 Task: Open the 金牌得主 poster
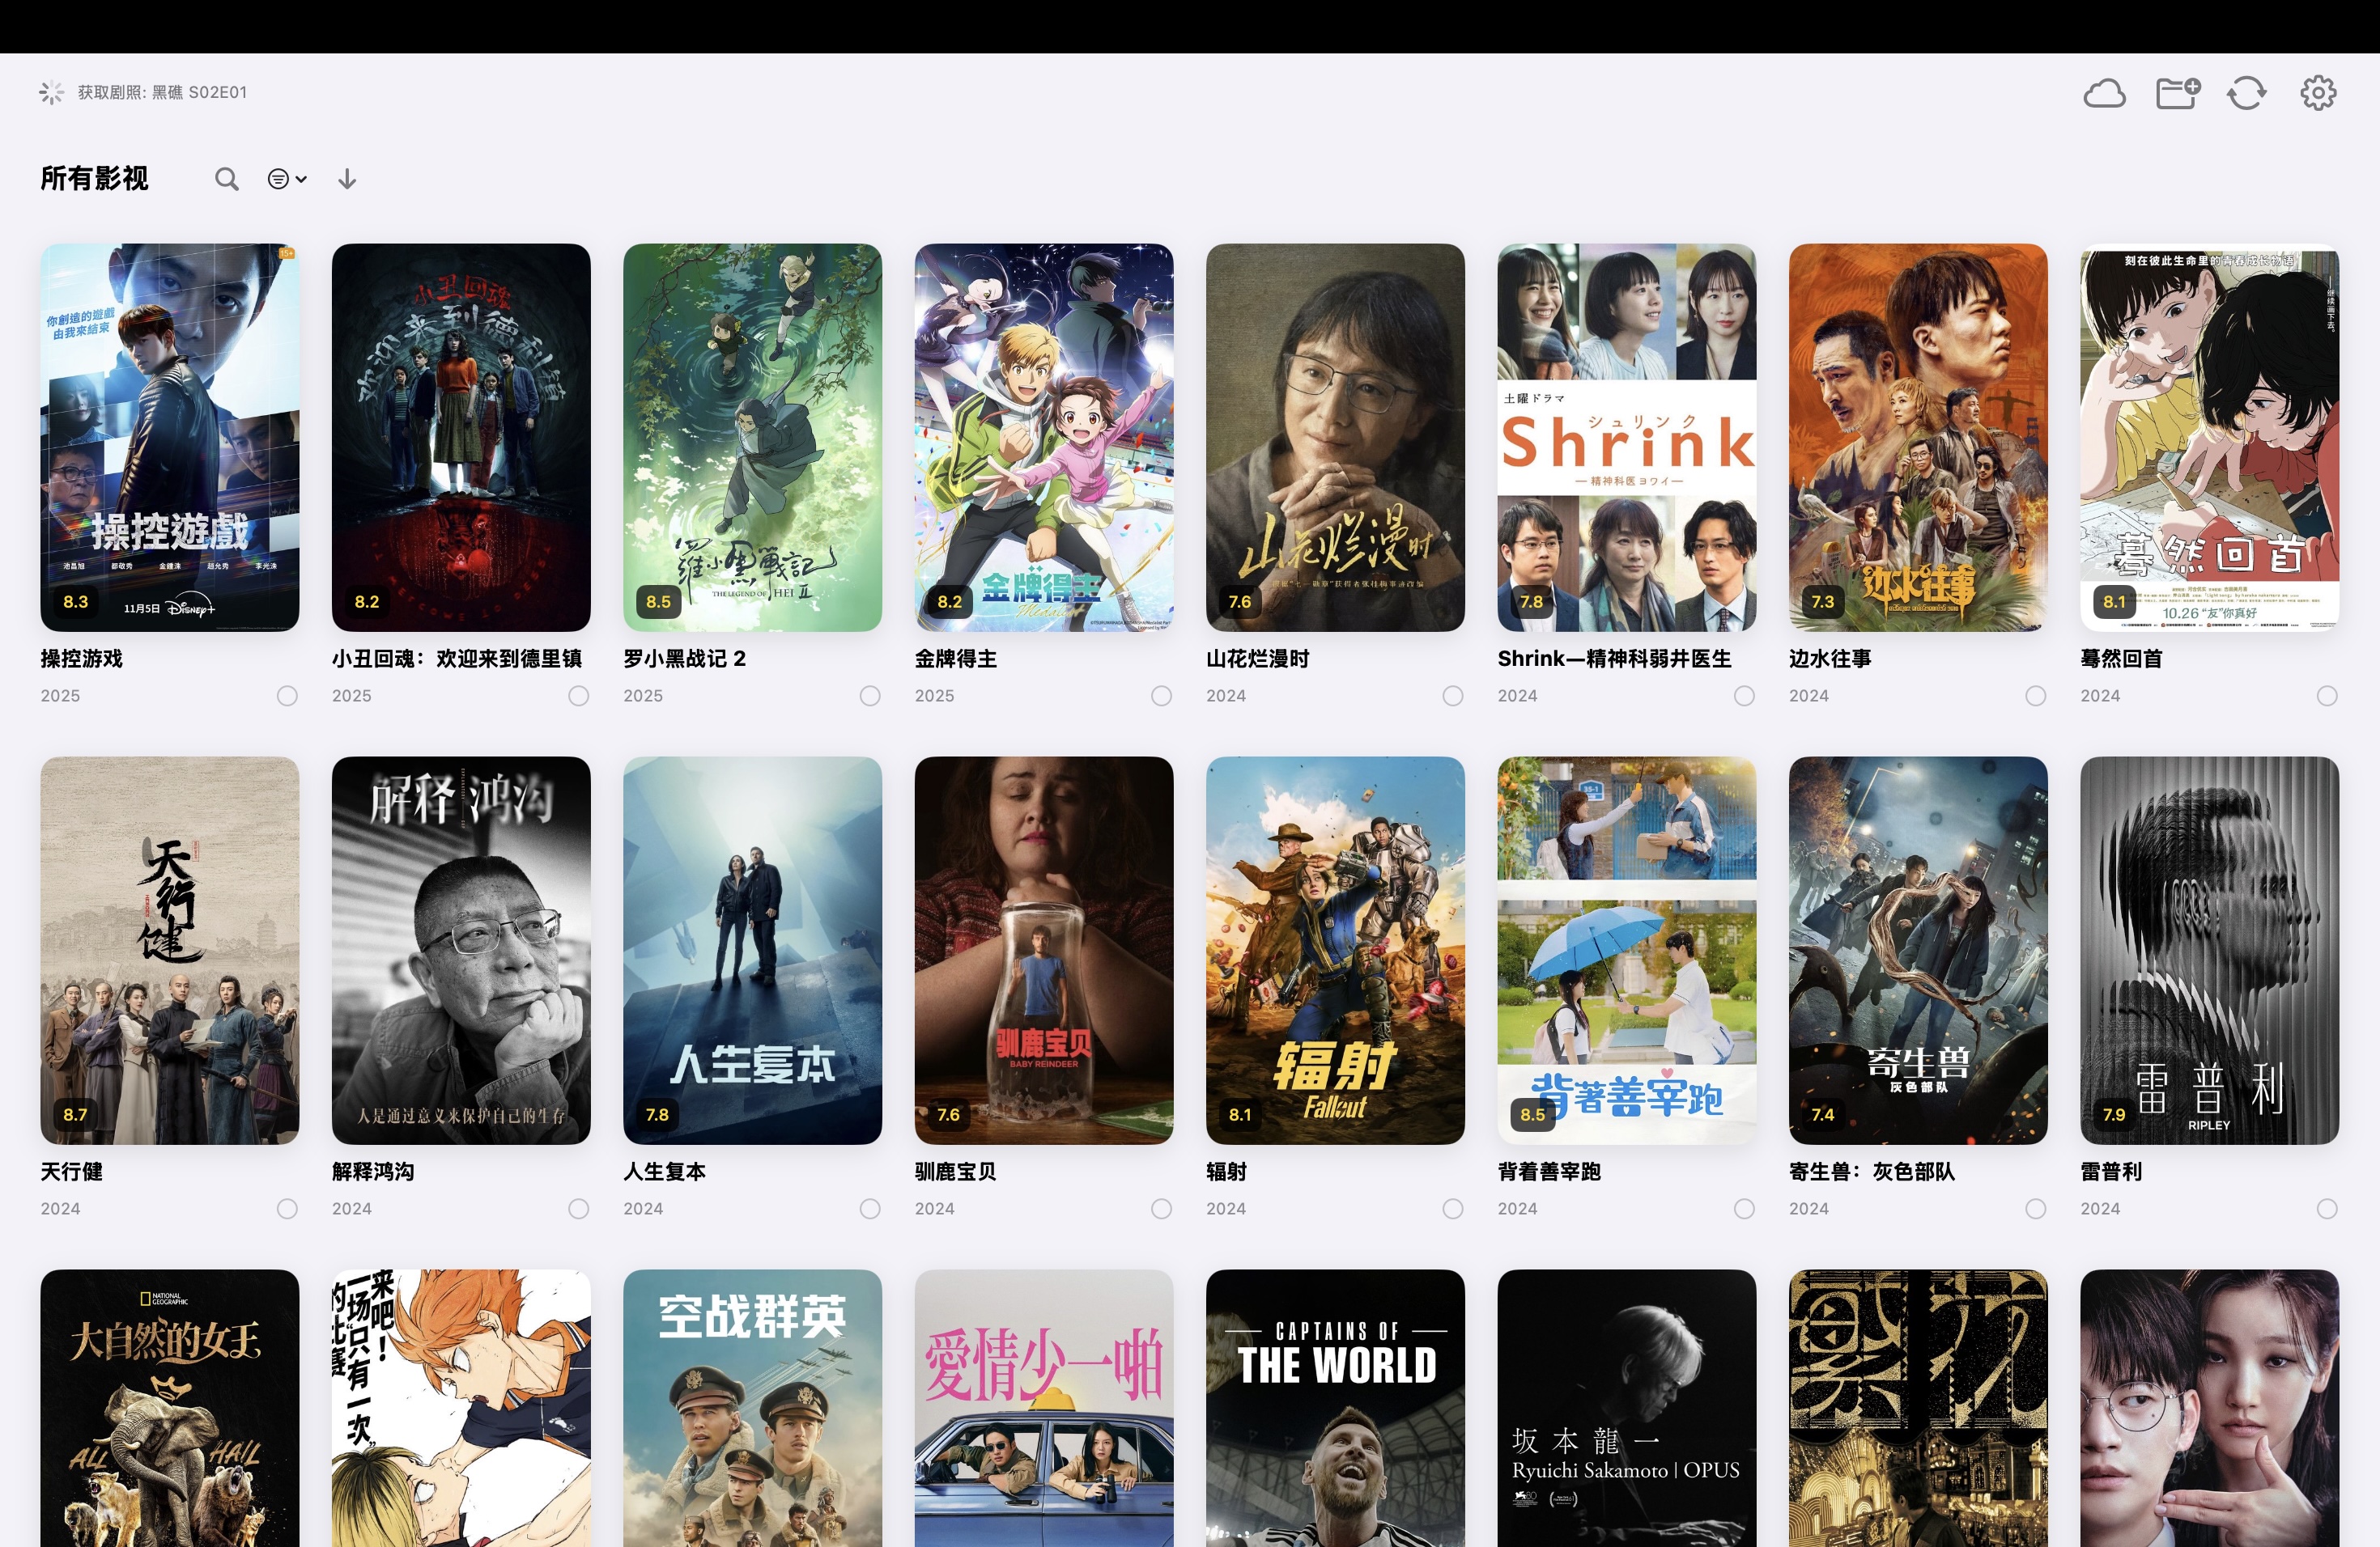(x=1044, y=438)
